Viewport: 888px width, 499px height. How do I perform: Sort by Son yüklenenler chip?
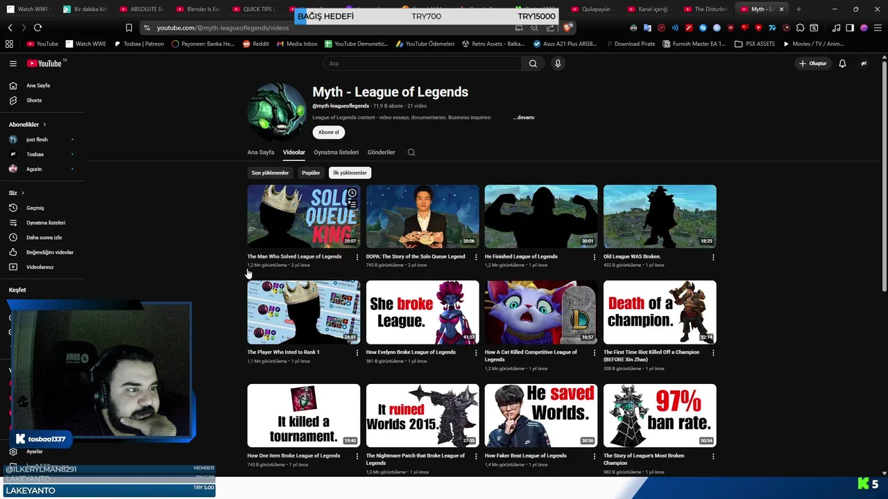[x=270, y=173]
